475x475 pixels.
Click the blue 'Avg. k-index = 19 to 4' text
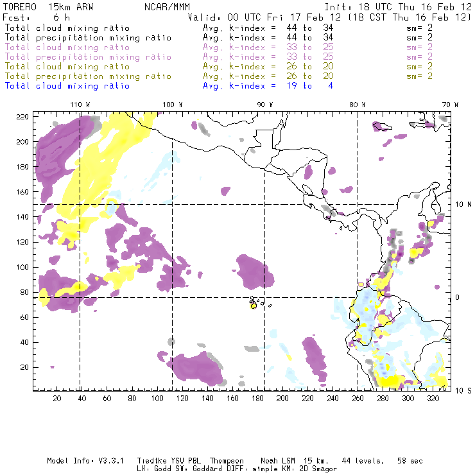pyautogui.click(x=268, y=86)
